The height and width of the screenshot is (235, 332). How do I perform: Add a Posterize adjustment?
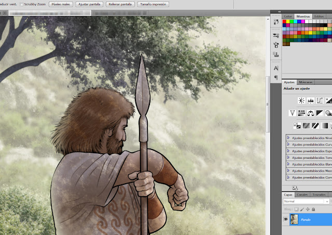306,126
